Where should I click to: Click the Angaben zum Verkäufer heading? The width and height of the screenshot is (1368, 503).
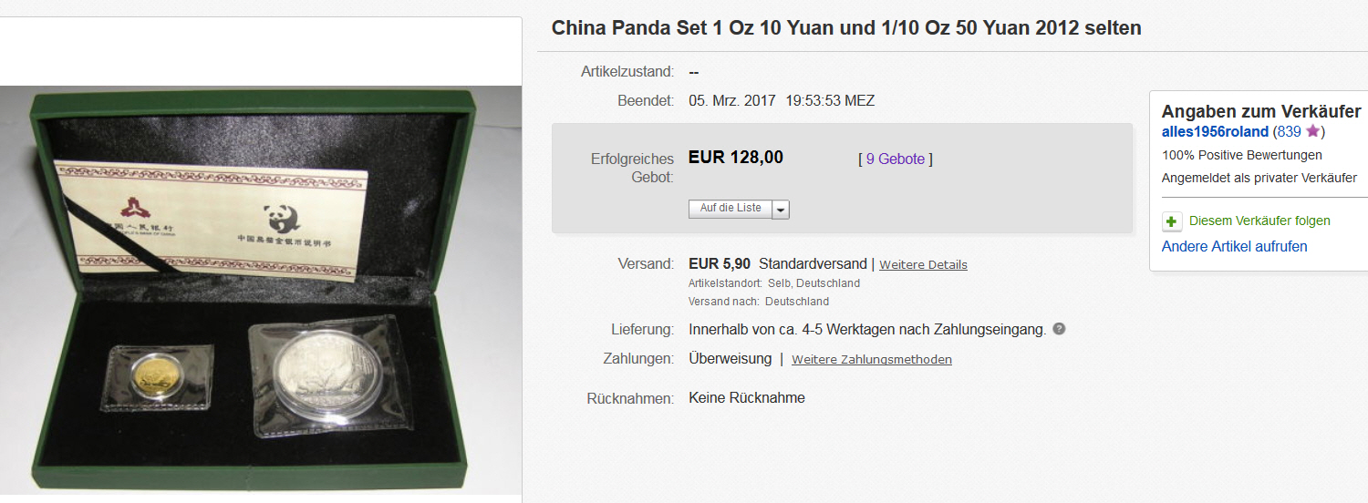click(1261, 111)
